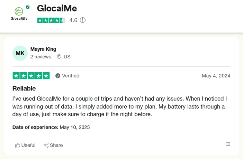The width and height of the screenshot is (243, 159).
Task: Click the GlocalMe company logo
Action: point(19,13)
